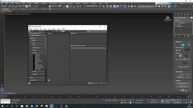Click the Open UV Editor button
Screen dimensions: 193x108
click(183, 83)
